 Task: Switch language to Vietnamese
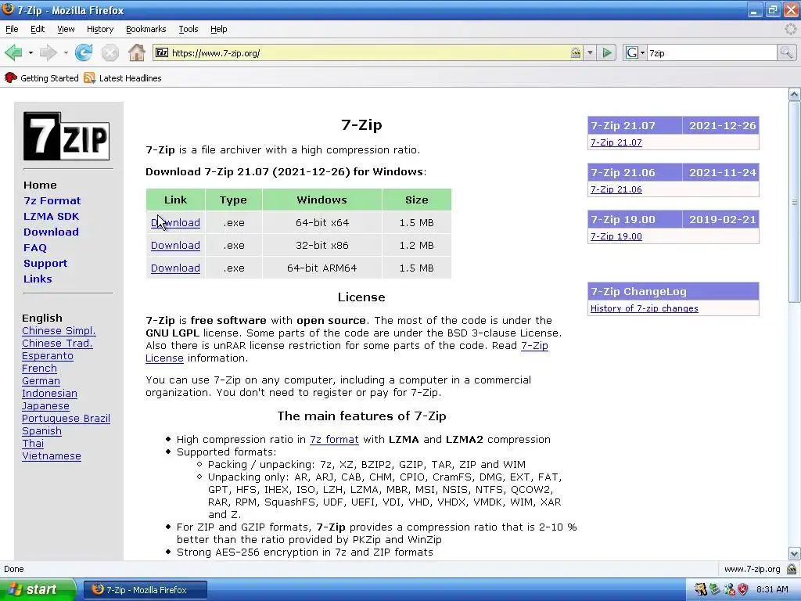tap(52, 456)
